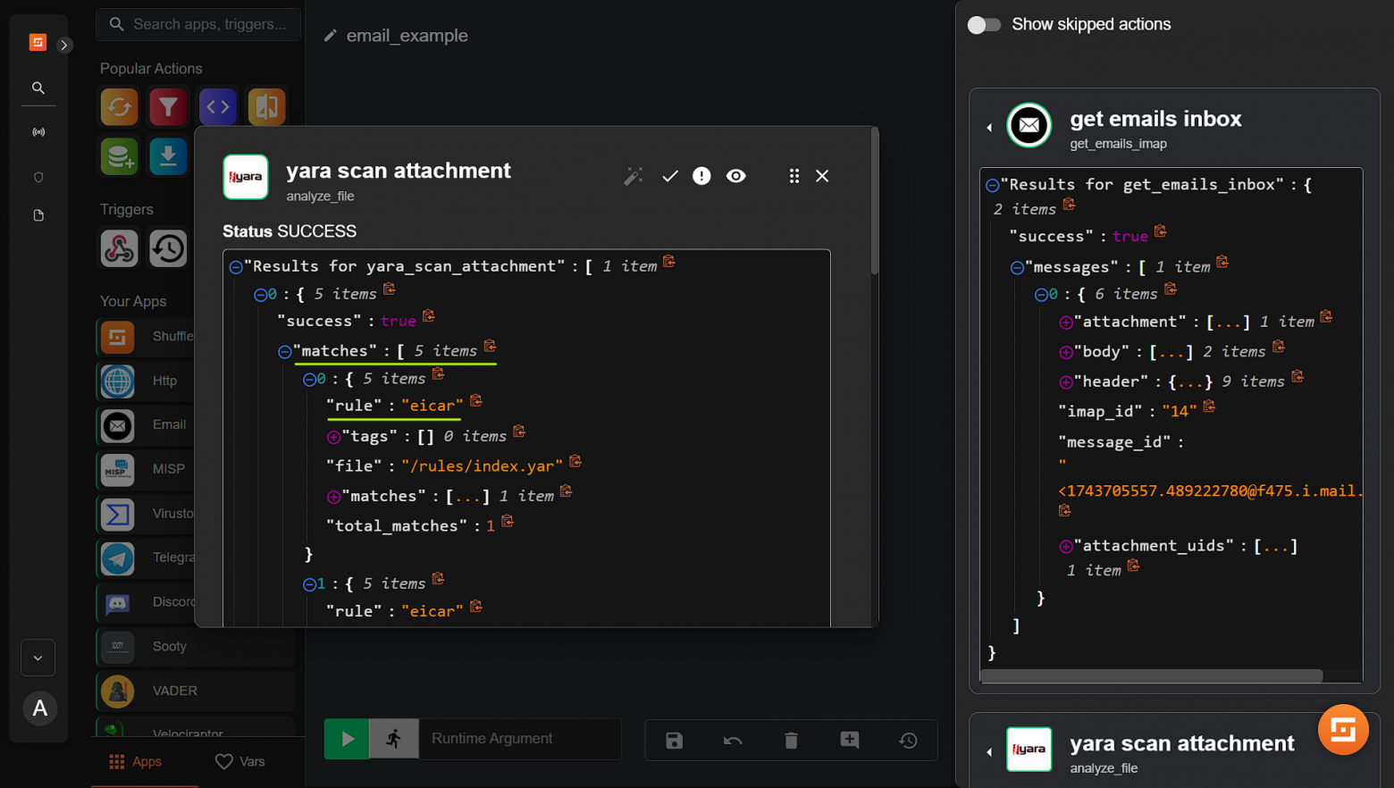Click the webhook trigger icon
The image size is (1394, 788).
119,248
